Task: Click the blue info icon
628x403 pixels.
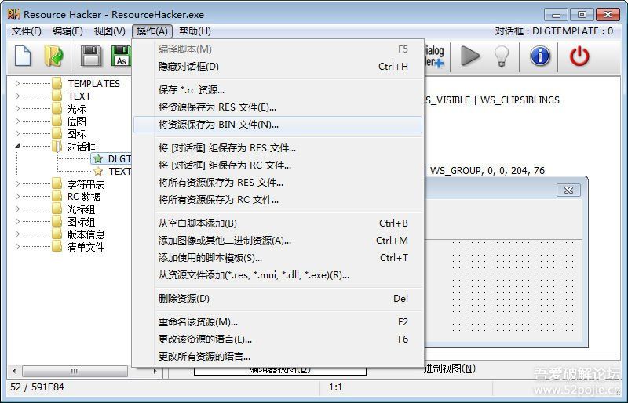Action: point(540,56)
